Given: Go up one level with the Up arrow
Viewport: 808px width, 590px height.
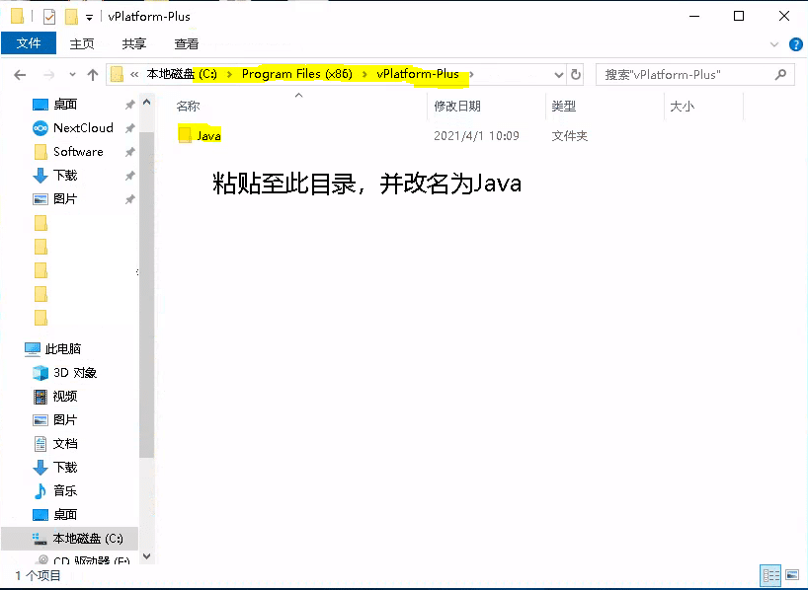Looking at the screenshot, I should [x=93, y=75].
